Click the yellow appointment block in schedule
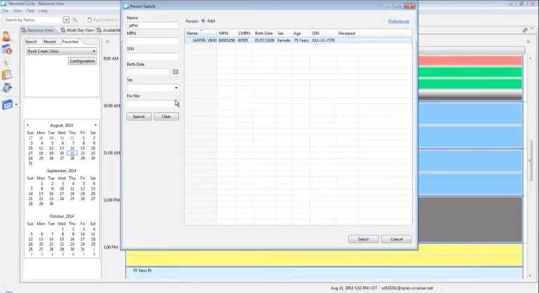The image size is (539, 293). tap(324, 256)
